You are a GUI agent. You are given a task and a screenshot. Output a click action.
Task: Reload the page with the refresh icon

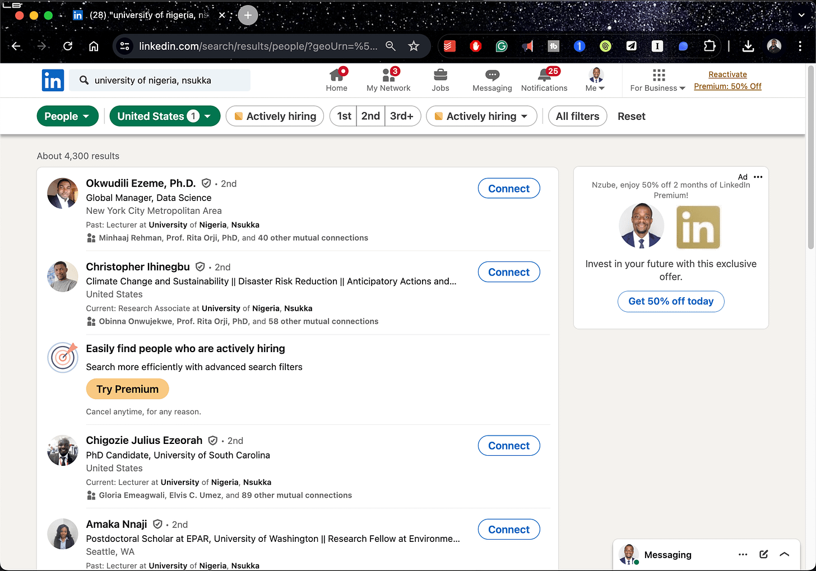pos(68,46)
